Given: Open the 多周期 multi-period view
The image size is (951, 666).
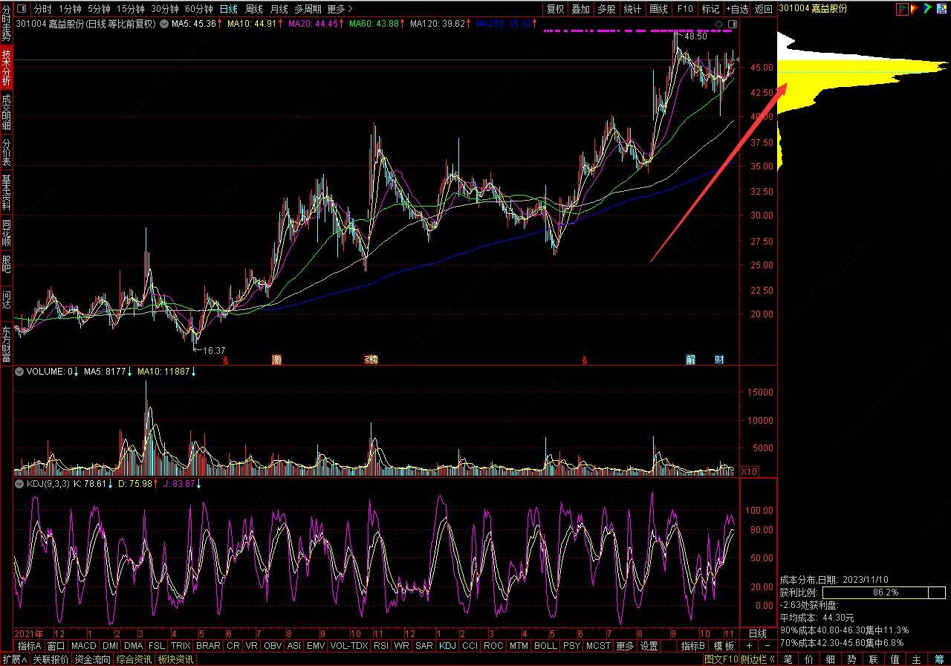Looking at the screenshot, I should coord(308,9).
